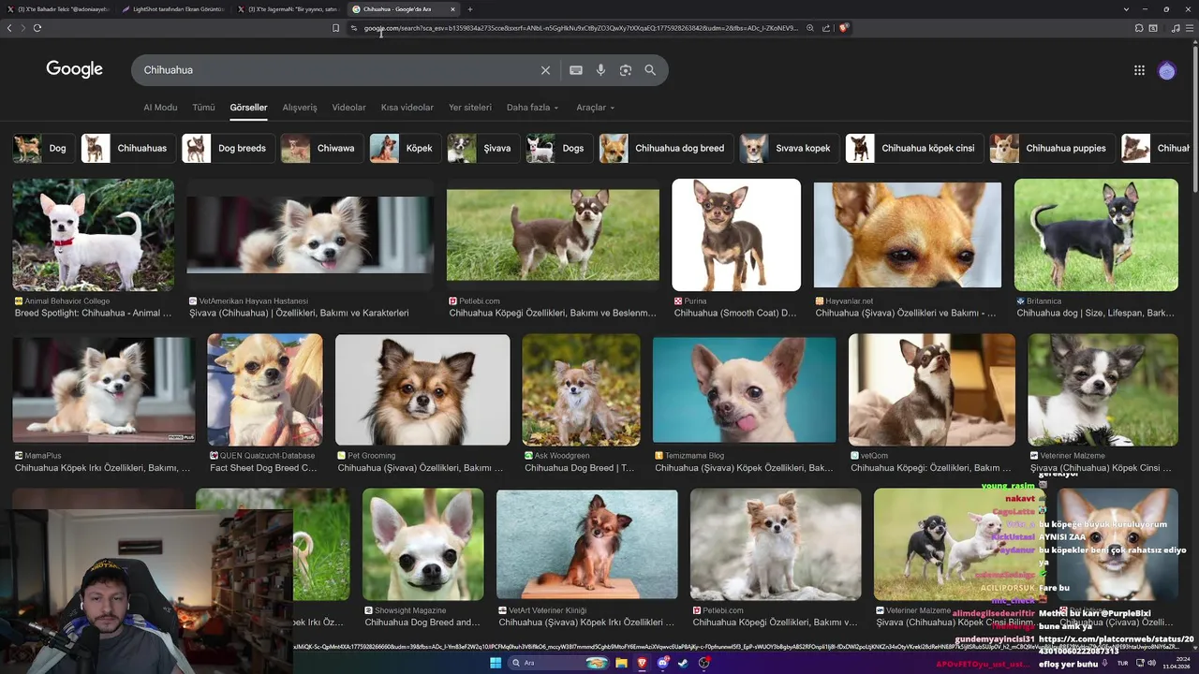Viewport: 1199px width, 674px height.
Task: Open the on-screen keyboard input tool
Action: pos(576,70)
